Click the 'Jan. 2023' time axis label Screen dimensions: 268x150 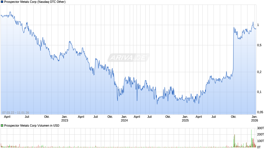click(65, 119)
